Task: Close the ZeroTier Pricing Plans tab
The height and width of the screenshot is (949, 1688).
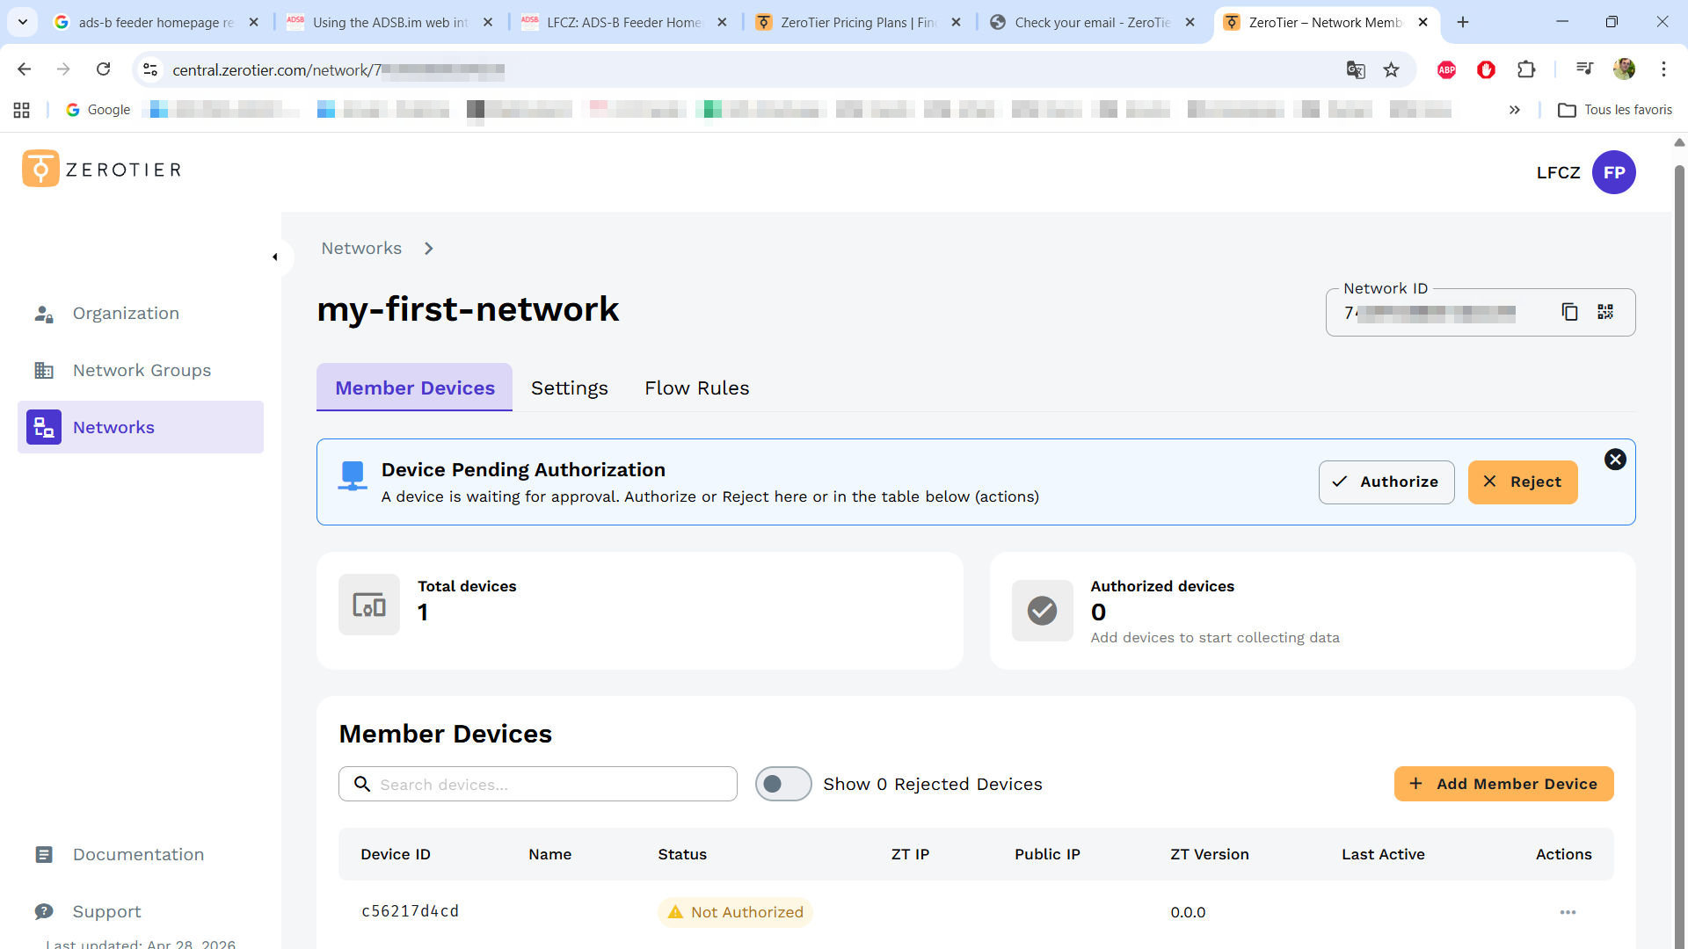Action: 956,22
